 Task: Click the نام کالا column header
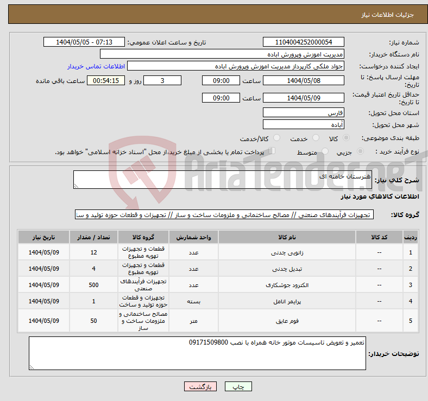tap(287, 237)
